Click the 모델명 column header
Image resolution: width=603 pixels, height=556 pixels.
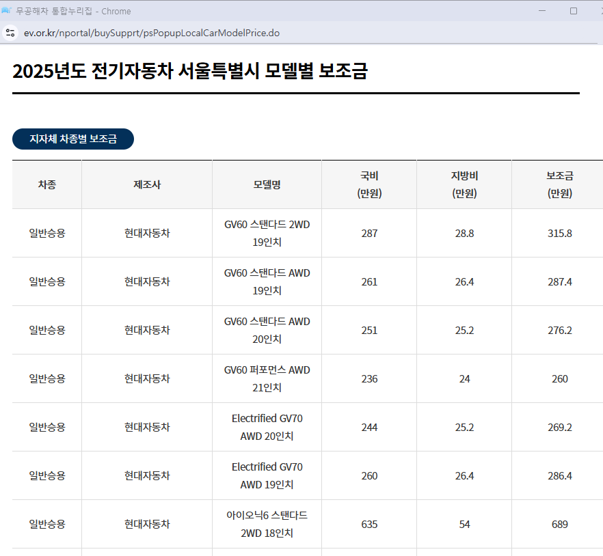point(266,184)
